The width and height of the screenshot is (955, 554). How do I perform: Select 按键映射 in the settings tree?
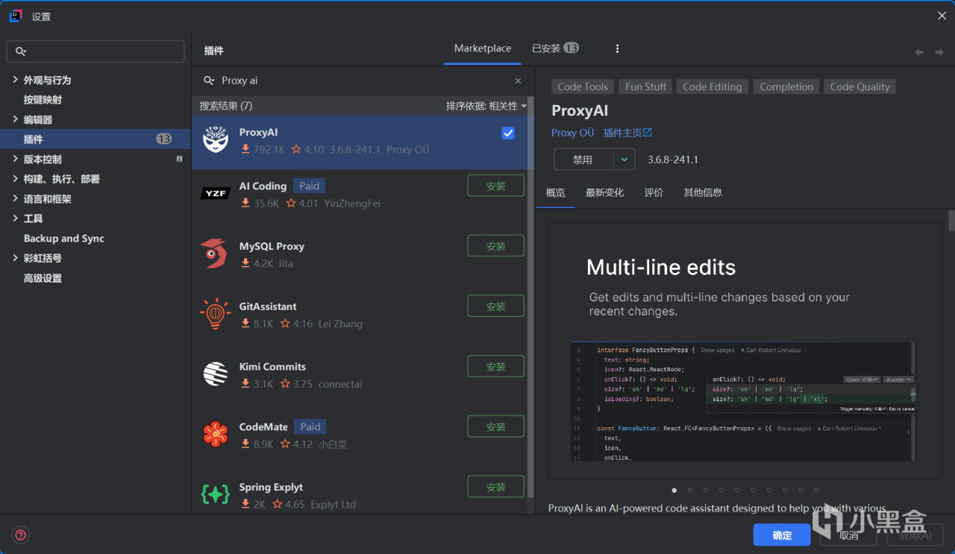43,100
